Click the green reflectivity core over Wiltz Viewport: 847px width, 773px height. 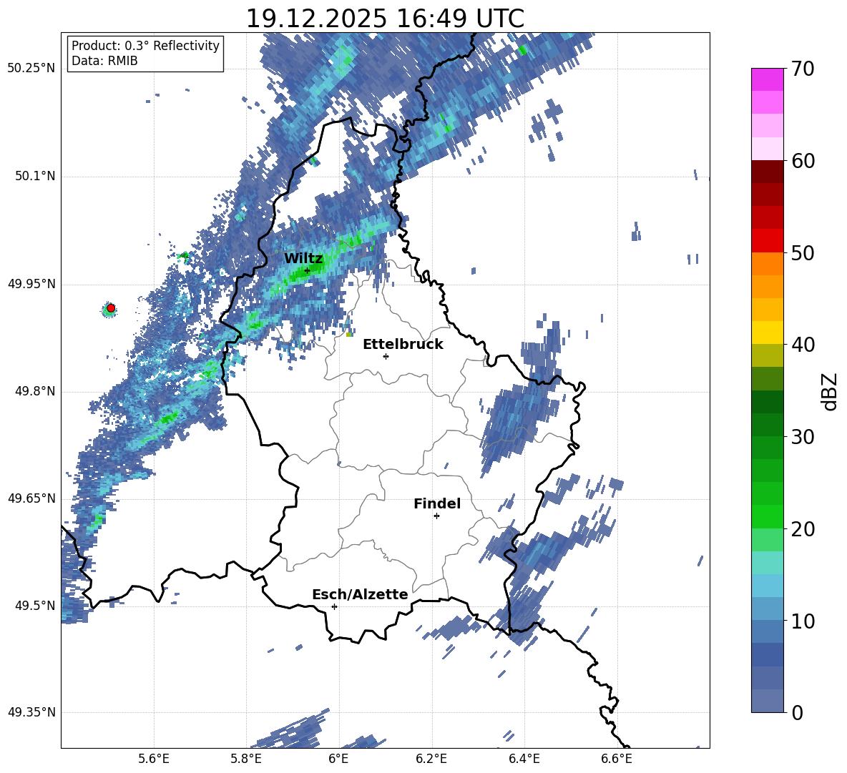click(307, 271)
